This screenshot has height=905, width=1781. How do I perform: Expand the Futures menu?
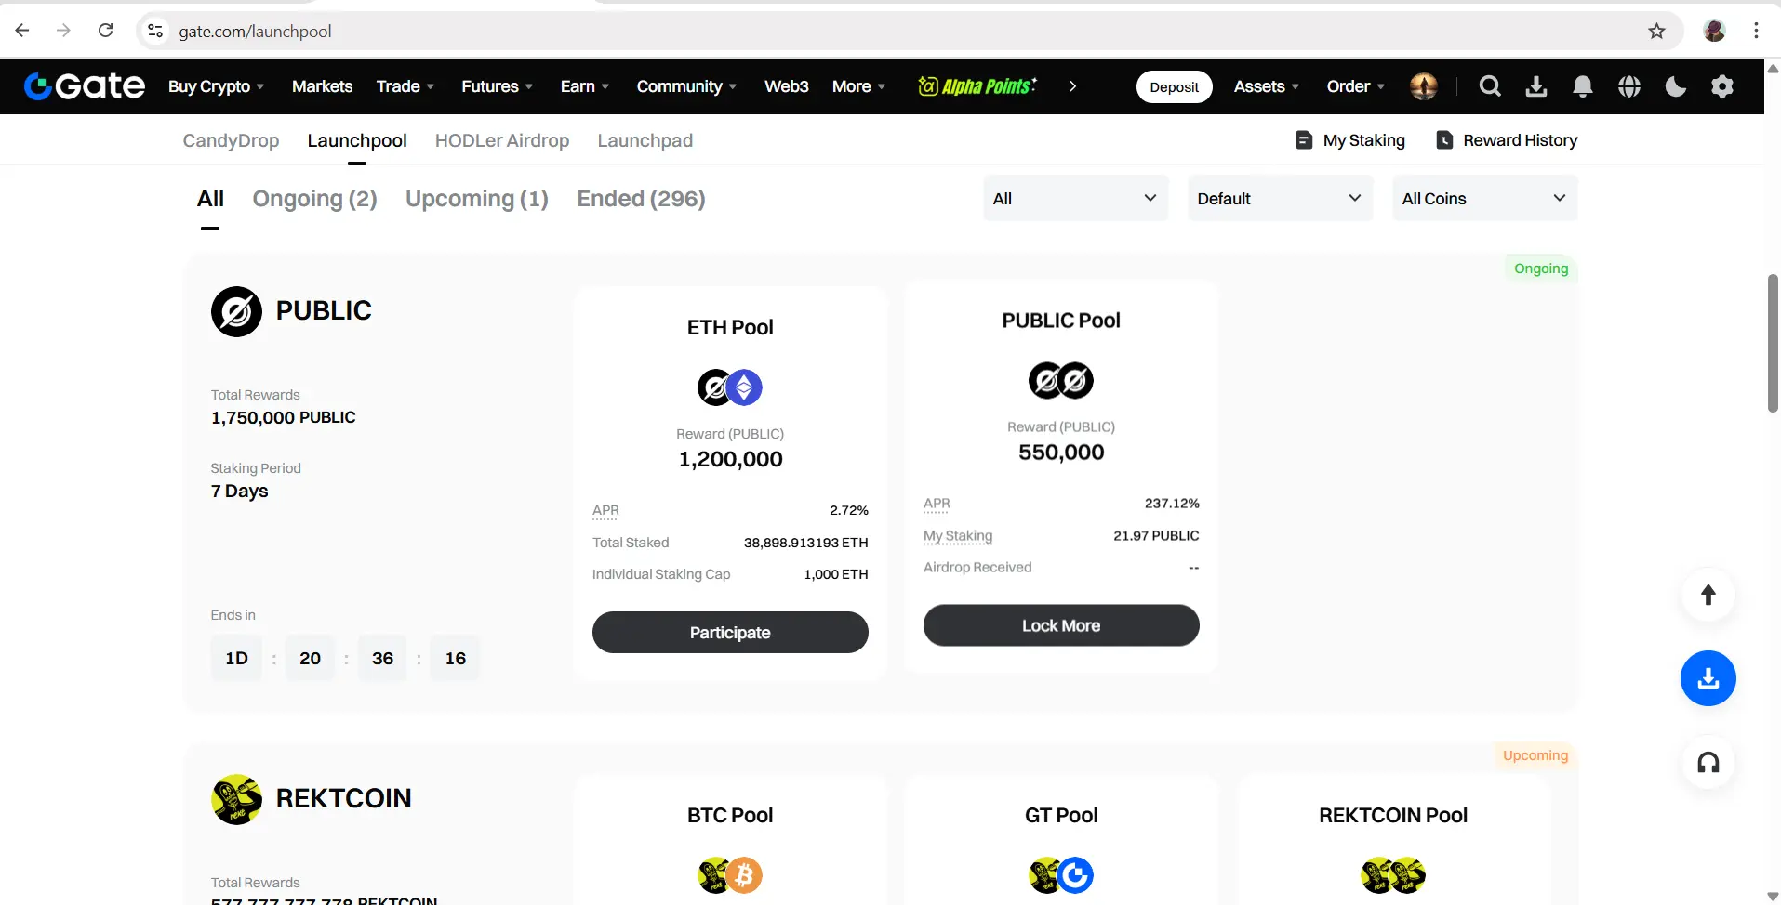[498, 86]
